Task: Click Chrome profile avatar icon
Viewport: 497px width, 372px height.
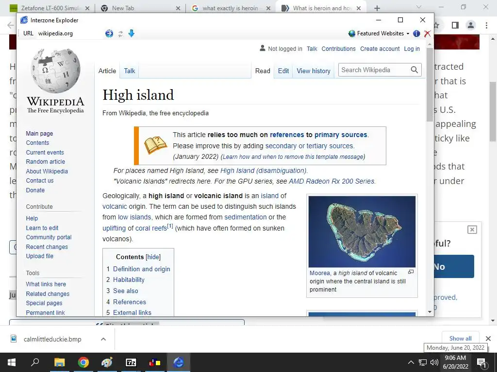Action: (x=471, y=25)
